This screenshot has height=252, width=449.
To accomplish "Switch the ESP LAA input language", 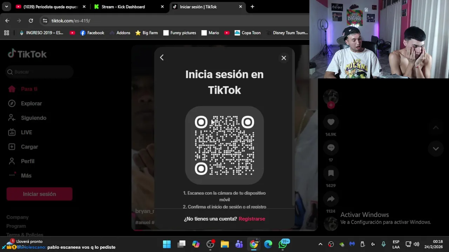I will (396, 244).
